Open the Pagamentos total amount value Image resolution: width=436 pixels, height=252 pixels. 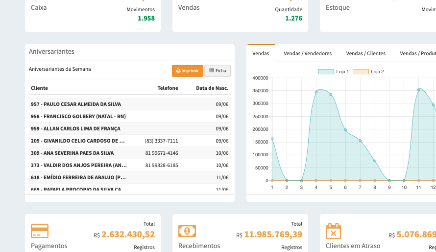[128, 234]
